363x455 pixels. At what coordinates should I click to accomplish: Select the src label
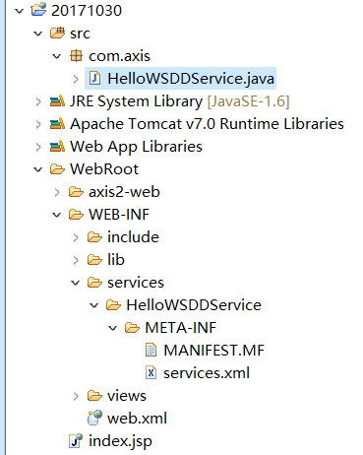tap(80, 33)
